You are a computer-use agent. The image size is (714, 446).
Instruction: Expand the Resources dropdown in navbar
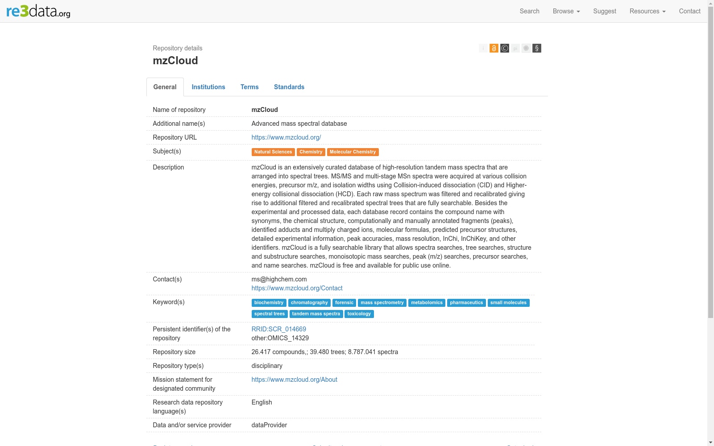647,11
